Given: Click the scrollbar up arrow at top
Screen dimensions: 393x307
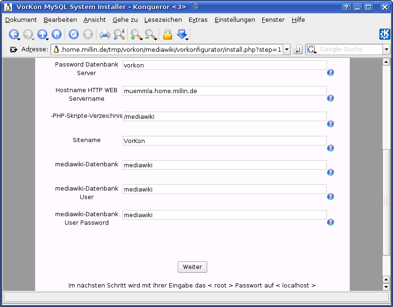Looking at the screenshot, I should tap(386, 62).
